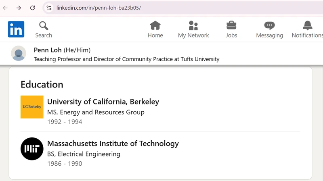This screenshot has width=323, height=181.
Task: Click the '1986 - 1990' dates
Action: click(x=65, y=164)
